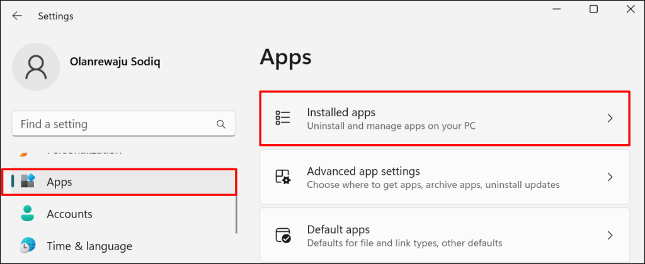Click the search magnifier icon
The width and height of the screenshot is (645, 264).
pyautogui.click(x=220, y=124)
